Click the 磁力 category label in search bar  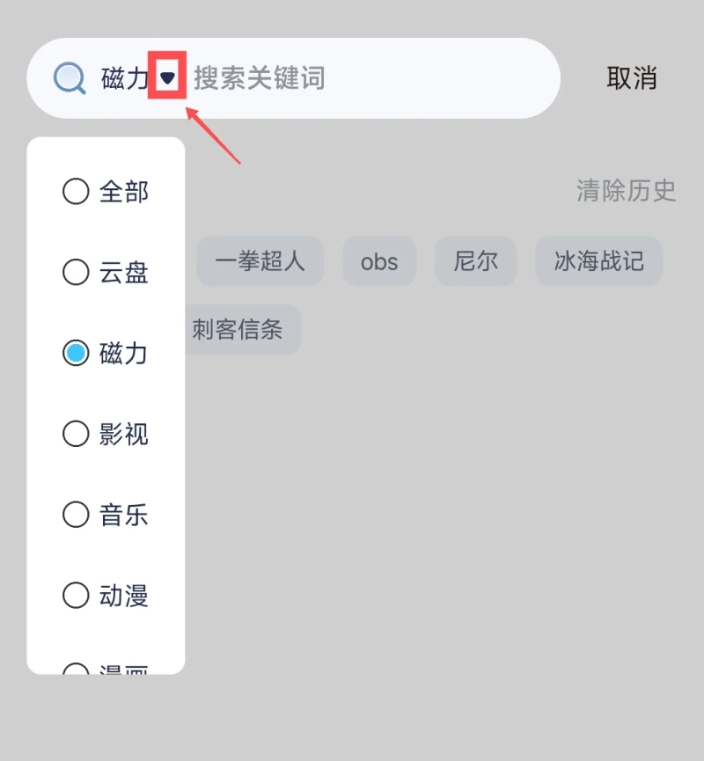[x=124, y=78]
